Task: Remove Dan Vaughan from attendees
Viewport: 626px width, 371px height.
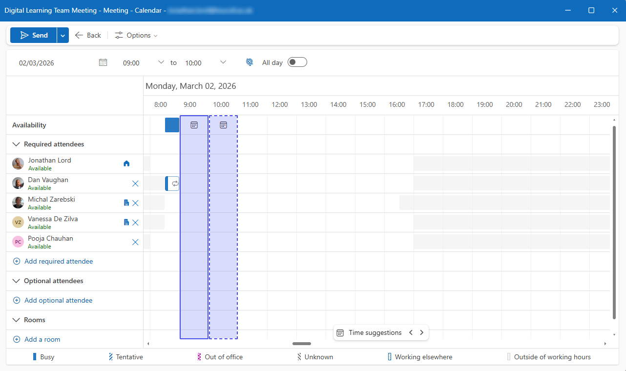Action: [135, 184]
